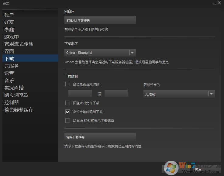Select 好友 in the sidebar
224x176 pixels.
[9, 22]
